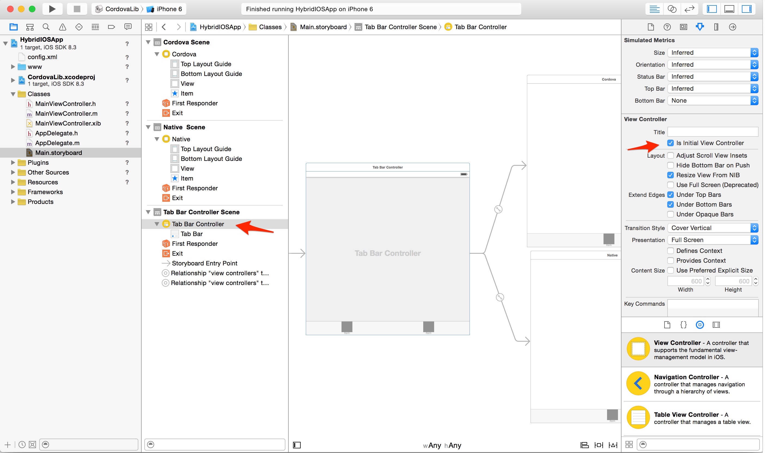Collapse the Cordova Scene group
This screenshot has height=453, width=774.
tap(148, 42)
